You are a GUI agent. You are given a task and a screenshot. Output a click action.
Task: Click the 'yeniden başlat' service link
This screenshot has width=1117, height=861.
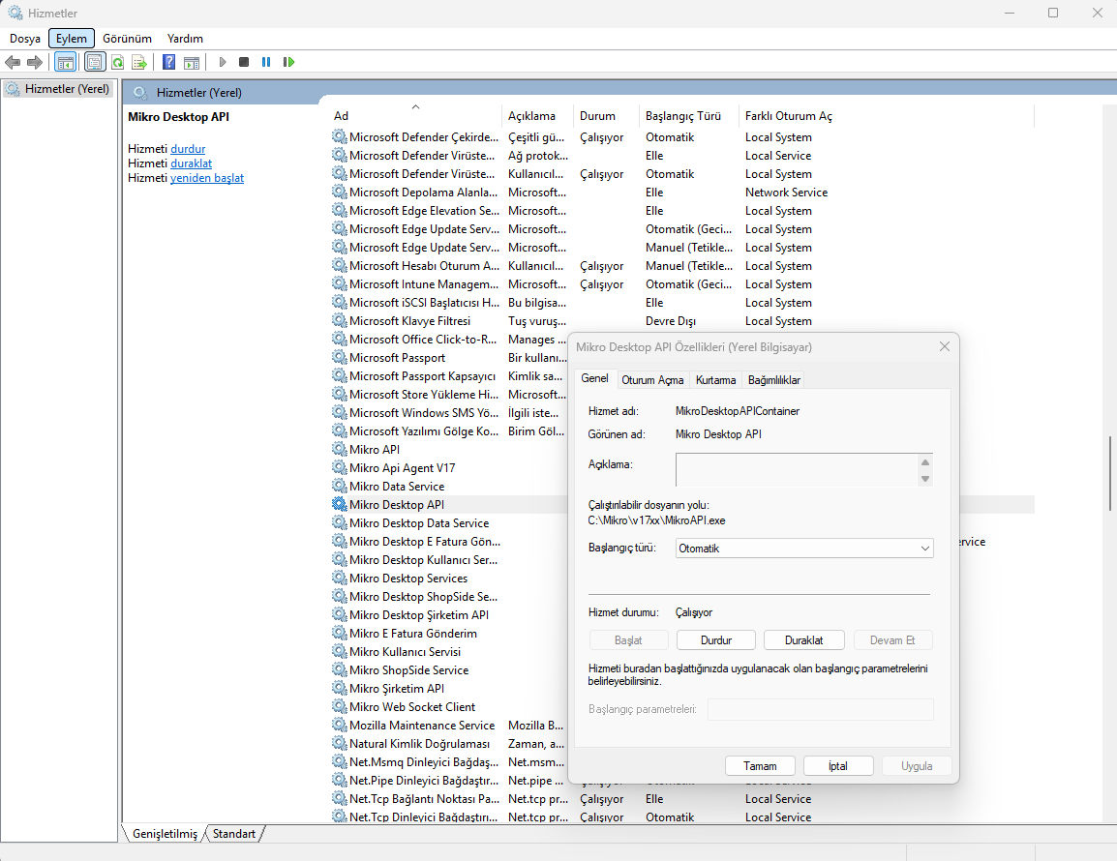click(x=207, y=178)
